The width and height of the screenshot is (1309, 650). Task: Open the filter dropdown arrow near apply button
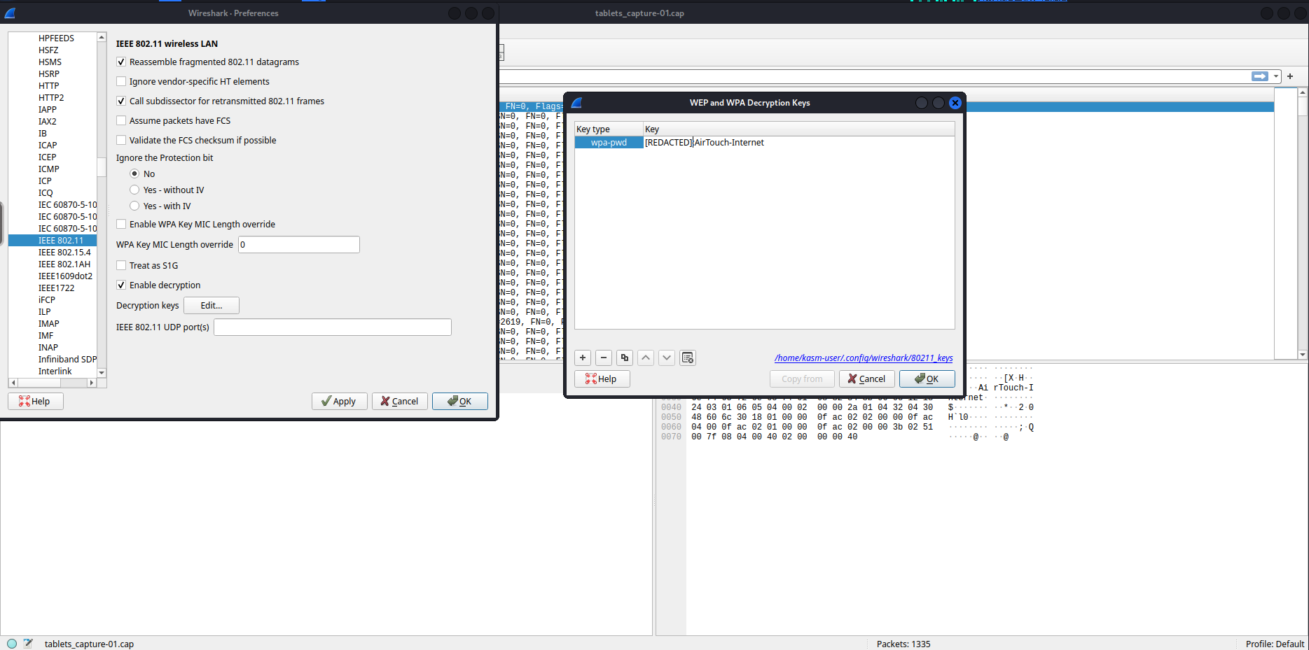click(x=1275, y=76)
